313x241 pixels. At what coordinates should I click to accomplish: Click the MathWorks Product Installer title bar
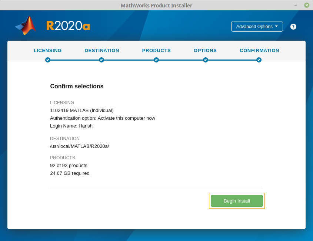point(156,5)
